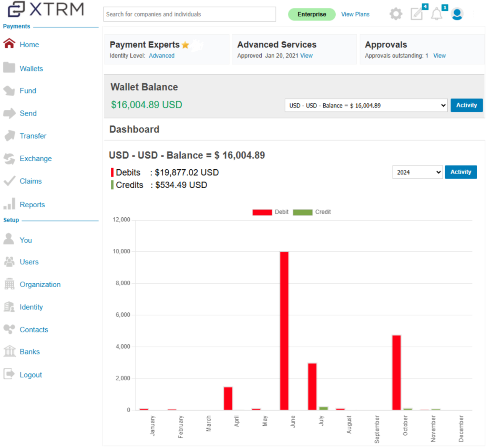Open the Fund menu item
This screenshot has height=448, width=493.
point(28,91)
